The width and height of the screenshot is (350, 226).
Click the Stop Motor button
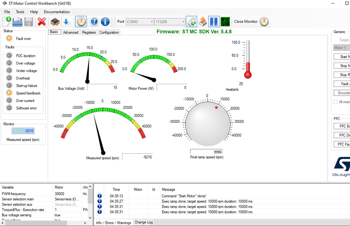click(342, 66)
